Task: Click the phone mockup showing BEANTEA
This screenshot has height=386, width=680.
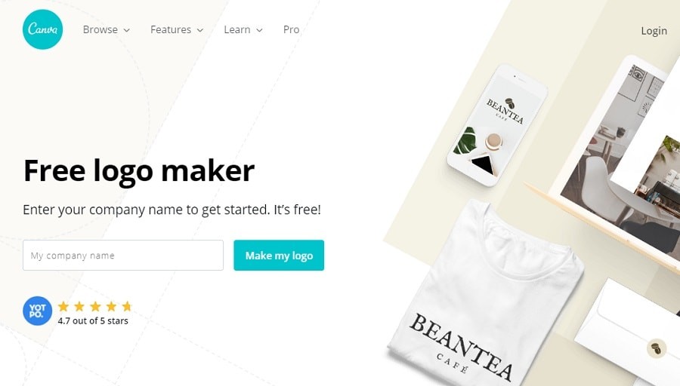Action: (x=497, y=125)
